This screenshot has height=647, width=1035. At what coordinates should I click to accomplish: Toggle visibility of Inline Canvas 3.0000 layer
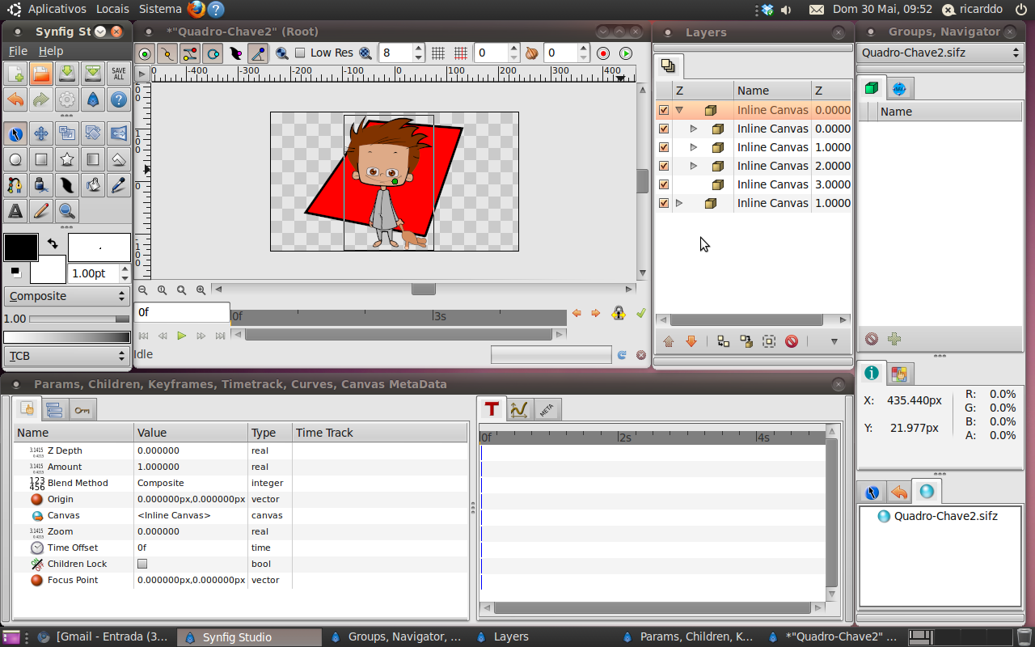click(x=664, y=184)
